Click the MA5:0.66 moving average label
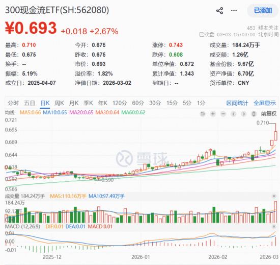Screen dimensions: 280x265 tap(30, 112)
